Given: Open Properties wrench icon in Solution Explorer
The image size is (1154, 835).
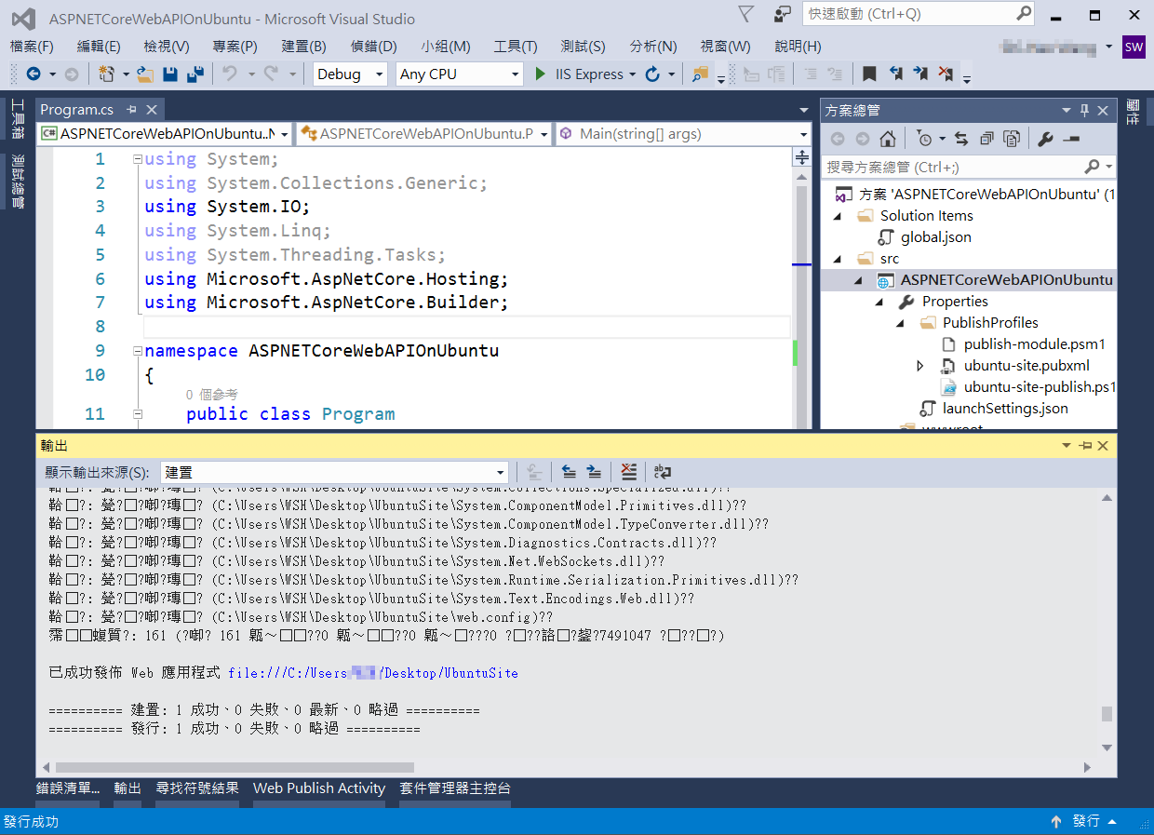Looking at the screenshot, I should tap(1045, 139).
